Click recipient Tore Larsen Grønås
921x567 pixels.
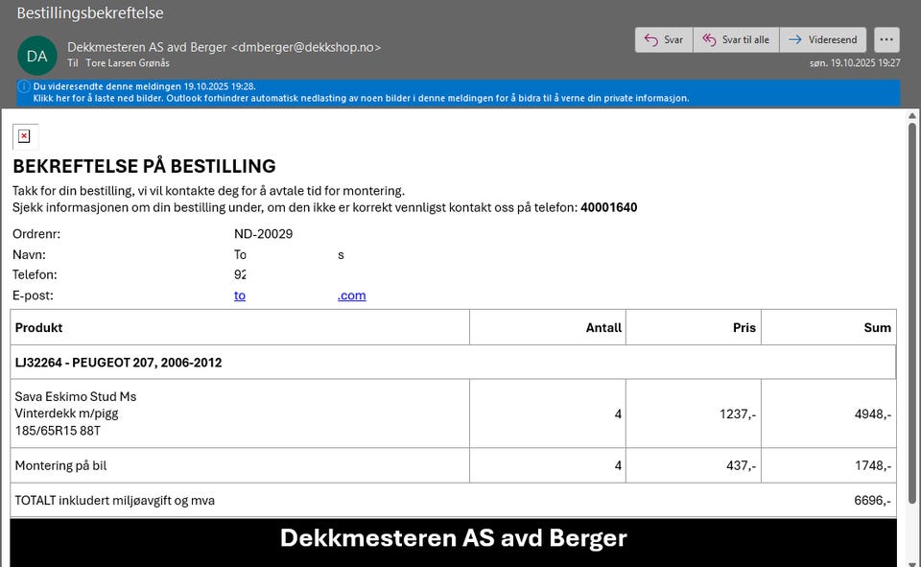(x=128, y=63)
